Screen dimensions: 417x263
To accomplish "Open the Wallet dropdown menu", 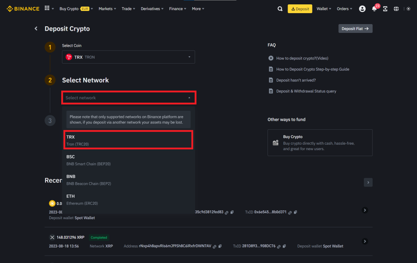I will point(324,9).
